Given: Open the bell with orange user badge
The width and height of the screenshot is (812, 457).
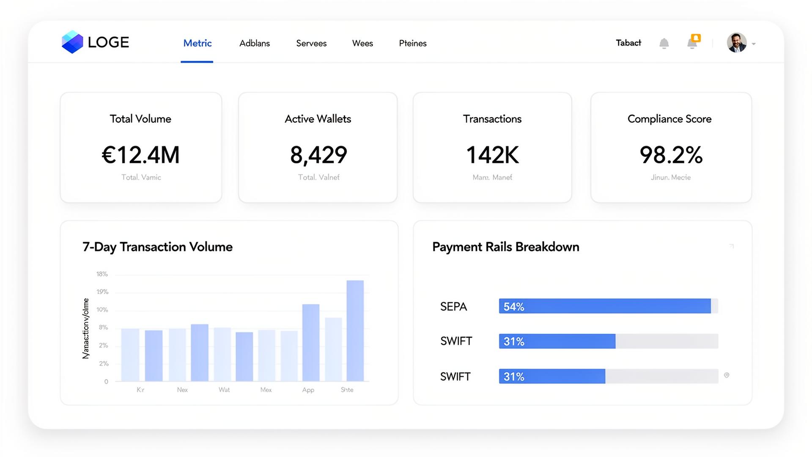Looking at the screenshot, I should coord(693,44).
